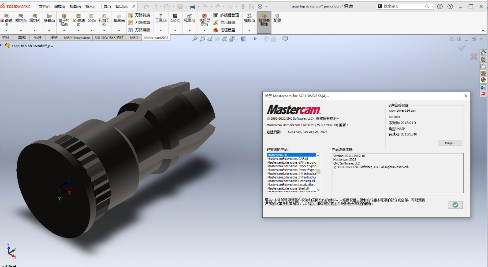The width and height of the screenshot is (488, 267).
Task: Click the red cancel X in viewport
Action: click(x=474, y=56)
